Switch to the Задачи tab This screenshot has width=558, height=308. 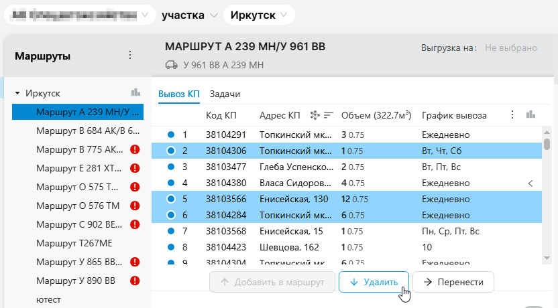pyautogui.click(x=225, y=94)
